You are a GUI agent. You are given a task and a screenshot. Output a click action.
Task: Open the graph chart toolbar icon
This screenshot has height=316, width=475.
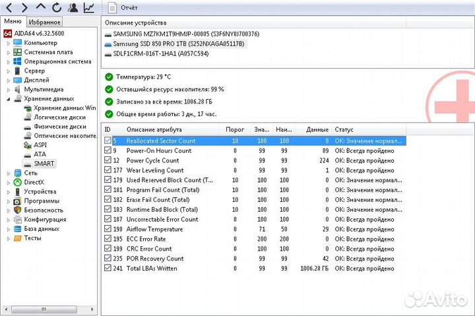click(88, 8)
